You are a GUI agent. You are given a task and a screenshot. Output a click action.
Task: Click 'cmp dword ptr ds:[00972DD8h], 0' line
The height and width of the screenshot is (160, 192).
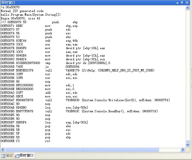click(56, 63)
